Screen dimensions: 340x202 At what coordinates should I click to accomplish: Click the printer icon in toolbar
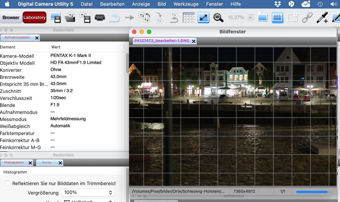point(100,18)
